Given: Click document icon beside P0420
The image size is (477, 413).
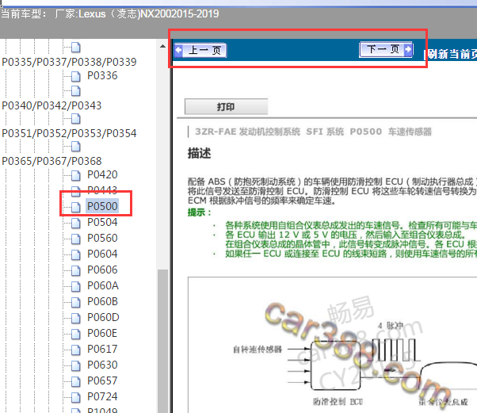Looking at the screenshot, I should click(x=76, y=175).
